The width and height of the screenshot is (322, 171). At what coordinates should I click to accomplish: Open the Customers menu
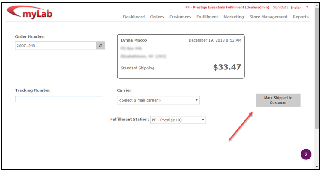pyautogui.click(x=180, y=17)
